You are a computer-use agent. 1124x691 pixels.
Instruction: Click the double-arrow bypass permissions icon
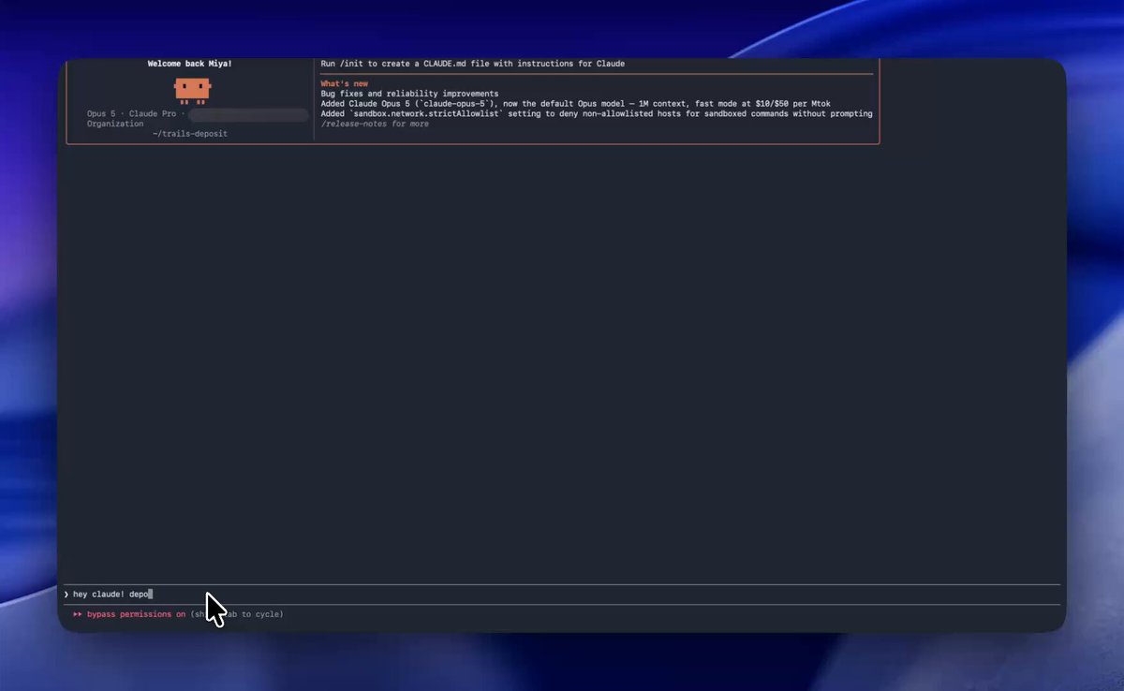point(78,614)
